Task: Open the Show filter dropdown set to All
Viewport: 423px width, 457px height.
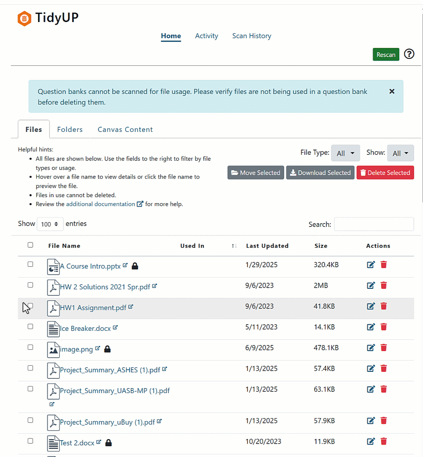Action: (x=400, y=153)
